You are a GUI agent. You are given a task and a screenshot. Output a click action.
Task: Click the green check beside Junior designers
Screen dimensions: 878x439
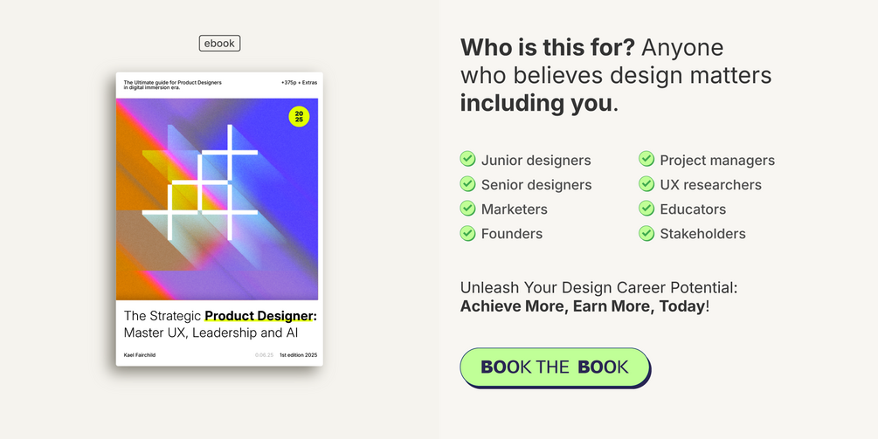468,159
